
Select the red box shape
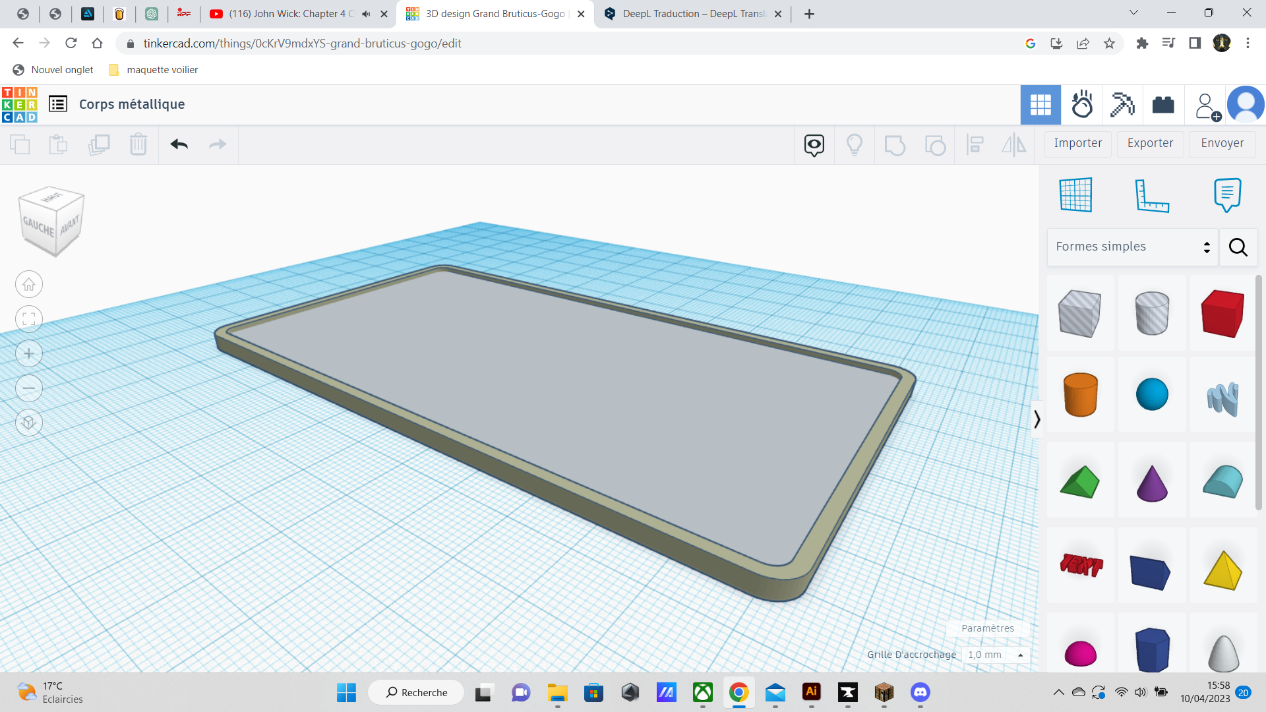coord(1222,313)
